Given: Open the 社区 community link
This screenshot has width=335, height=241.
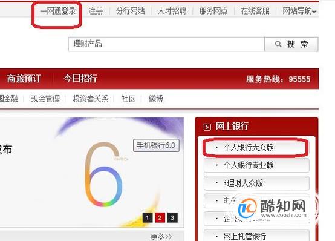Looking at the screenshot, I should pyautogui.click(x=129, y=99).
